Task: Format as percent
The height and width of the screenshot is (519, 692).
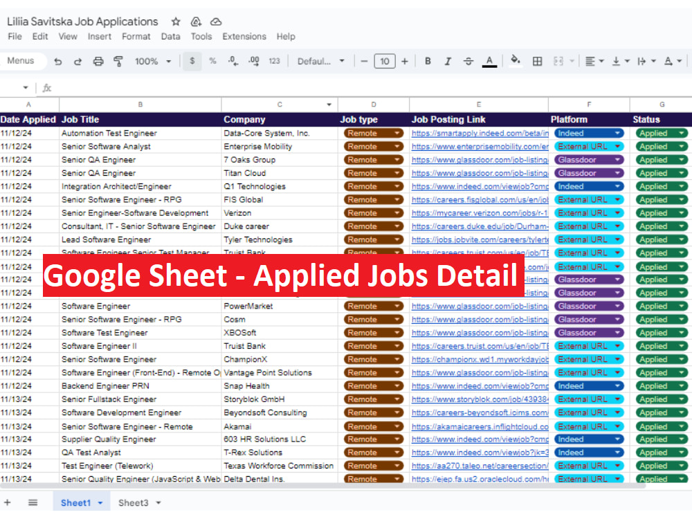Action: click(x=212, y=61)
